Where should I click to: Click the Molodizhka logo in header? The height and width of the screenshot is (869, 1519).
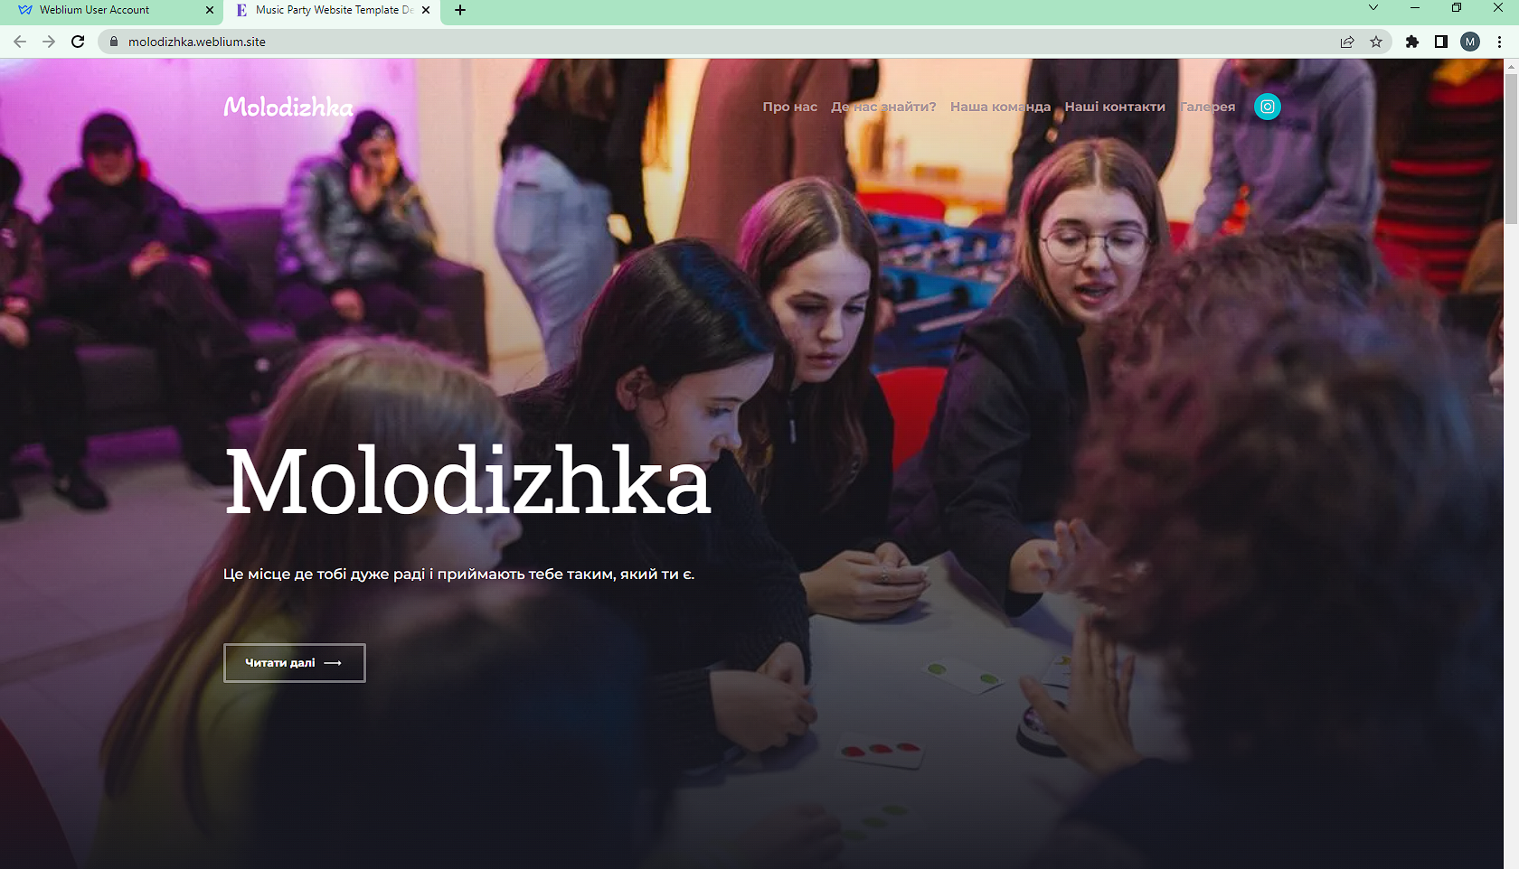click(x=288, y=107)
